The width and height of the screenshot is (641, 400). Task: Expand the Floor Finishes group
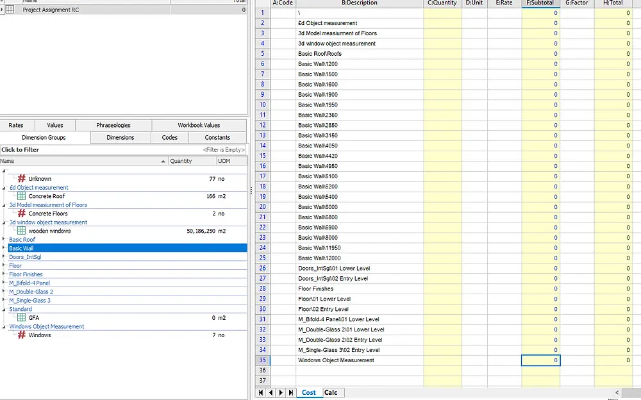(x=3, y=274)
